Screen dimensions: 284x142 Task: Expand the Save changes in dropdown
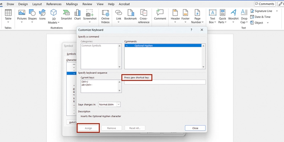tap(119, 104)
